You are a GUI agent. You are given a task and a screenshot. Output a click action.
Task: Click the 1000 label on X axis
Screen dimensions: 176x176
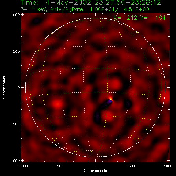point(168,166)
